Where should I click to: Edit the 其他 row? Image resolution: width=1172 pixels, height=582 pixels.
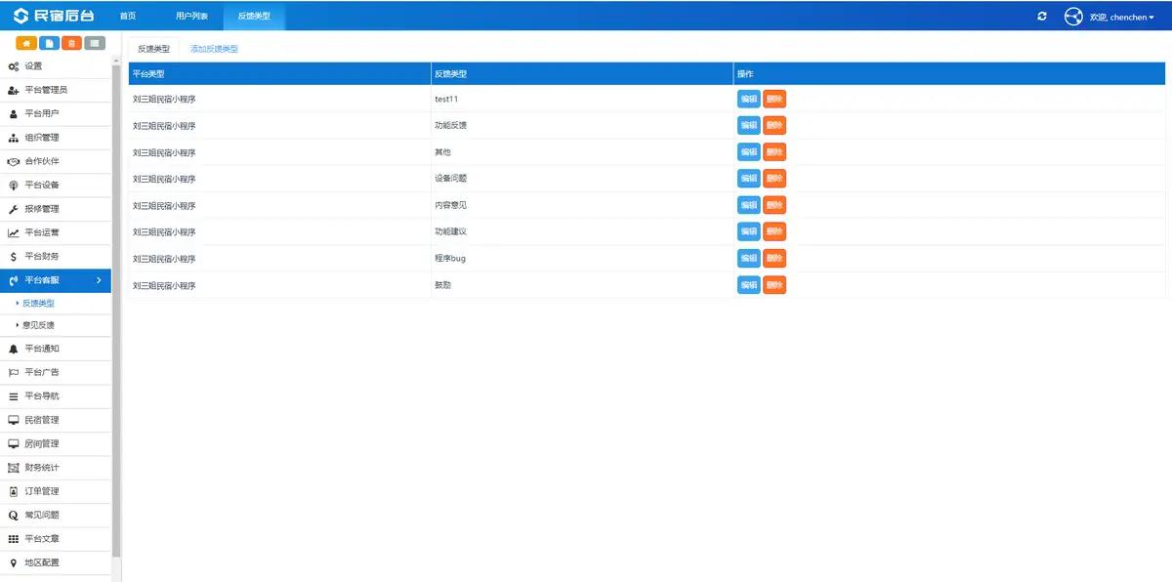point(748,151)
